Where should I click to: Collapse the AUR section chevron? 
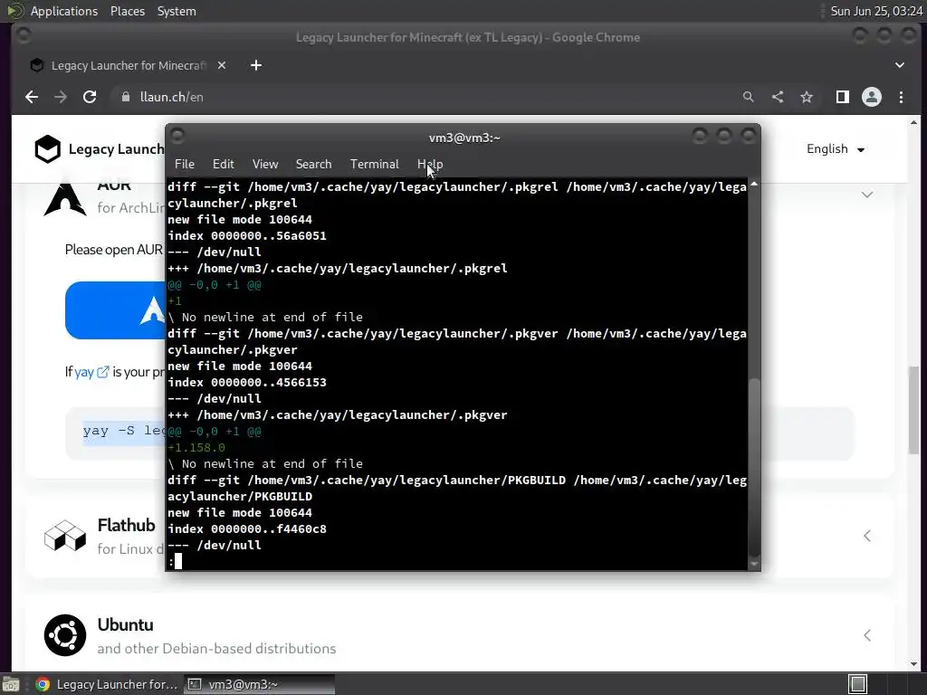pos(866,195)
